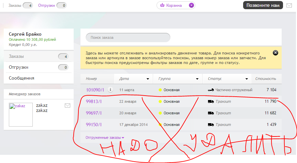This screenshot has width=297, height=163.
Task: Open the Дата column filter
Action: (148, 79)
